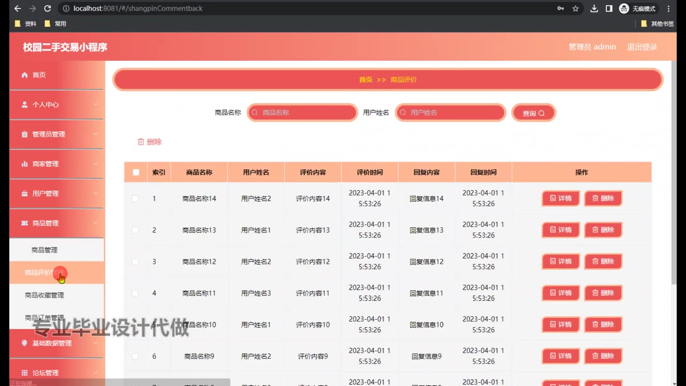Bookmark page with the star icon
This screenshot has width=686, height=386.
coord(575,9)
